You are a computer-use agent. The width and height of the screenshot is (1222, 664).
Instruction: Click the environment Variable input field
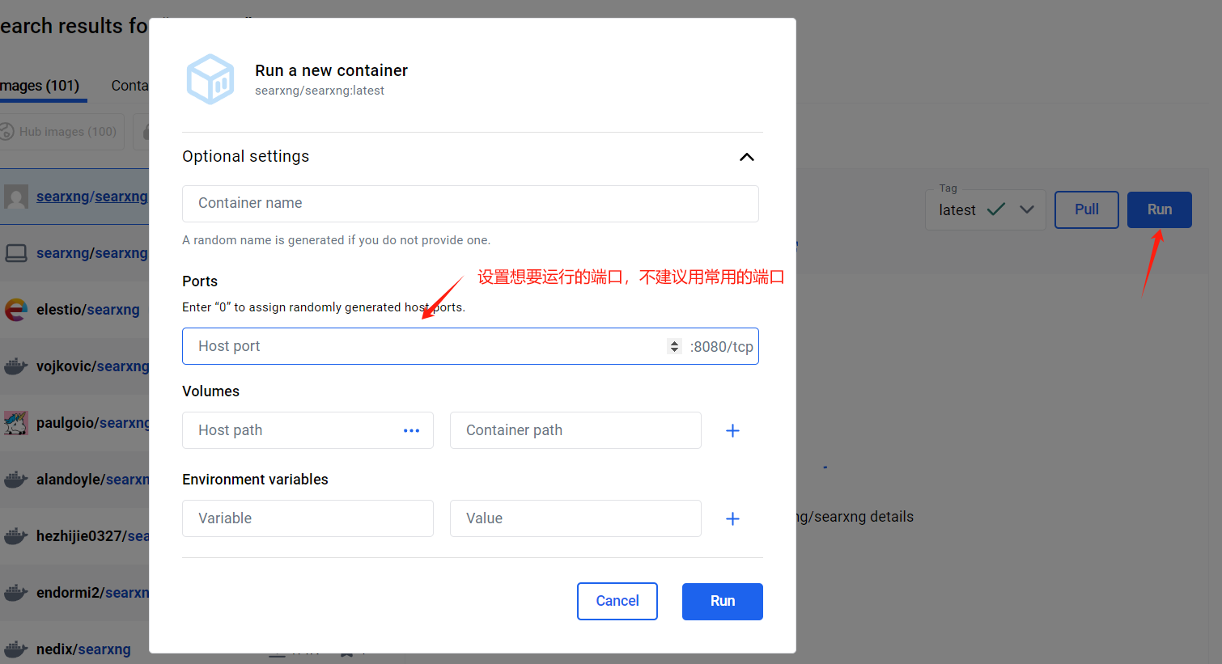pyautogui.click(x=308, y=518)
